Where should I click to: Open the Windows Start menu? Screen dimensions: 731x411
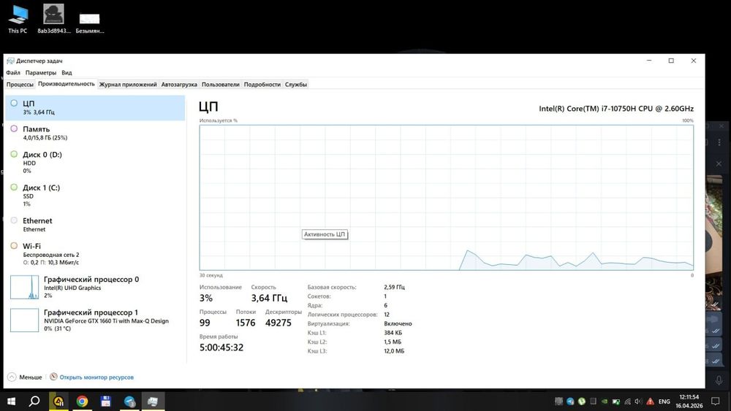point(11,402)
